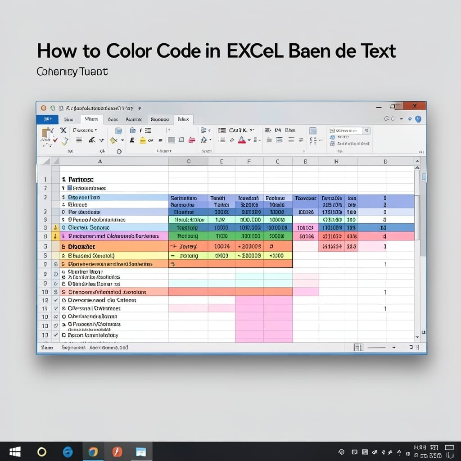
Task: Click the clock in system tray
Action: 426,451
